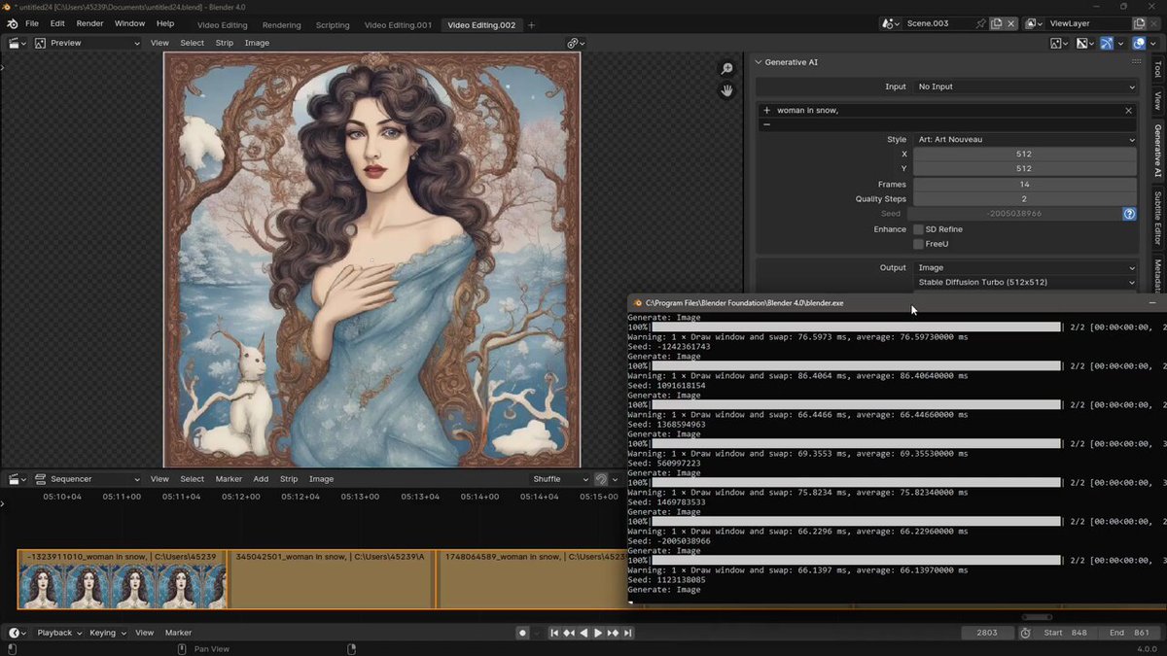Screen dimensions: 1167x656
Task: Toggle the snapping magnet icon in sequencer
Action: (x=601, y=479)
